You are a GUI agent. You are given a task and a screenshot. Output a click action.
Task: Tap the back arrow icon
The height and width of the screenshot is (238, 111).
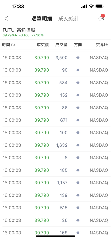(x=6, y=19)
